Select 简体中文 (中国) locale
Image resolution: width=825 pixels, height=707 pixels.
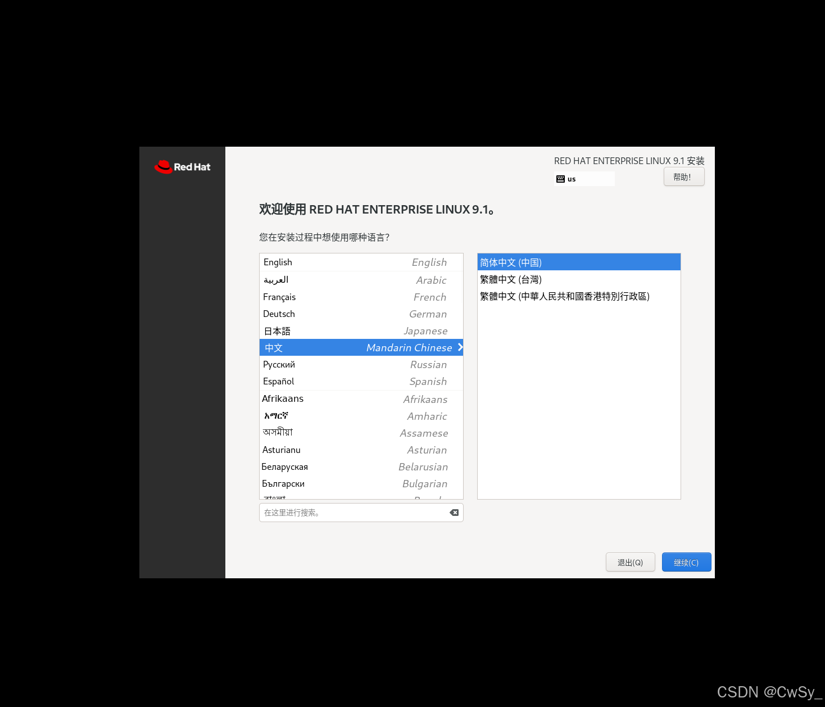click(579, 262)
